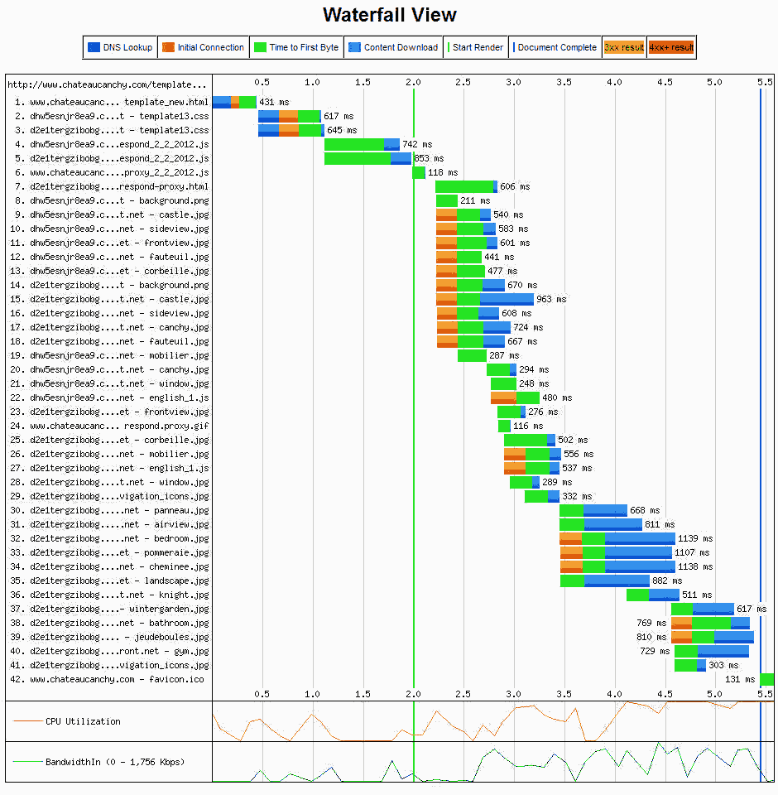Select request 1 template_new.html row
This screenshot has height=795, width=778.
click(x=110, y=102)
